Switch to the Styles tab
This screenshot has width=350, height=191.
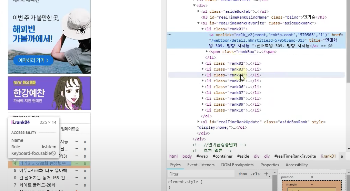pyautogui.click(x=175, y=165)
